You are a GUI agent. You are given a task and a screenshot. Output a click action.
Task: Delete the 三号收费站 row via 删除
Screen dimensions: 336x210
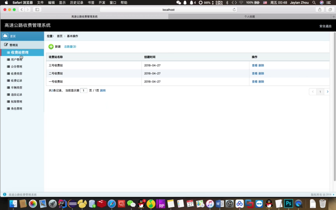261,65
